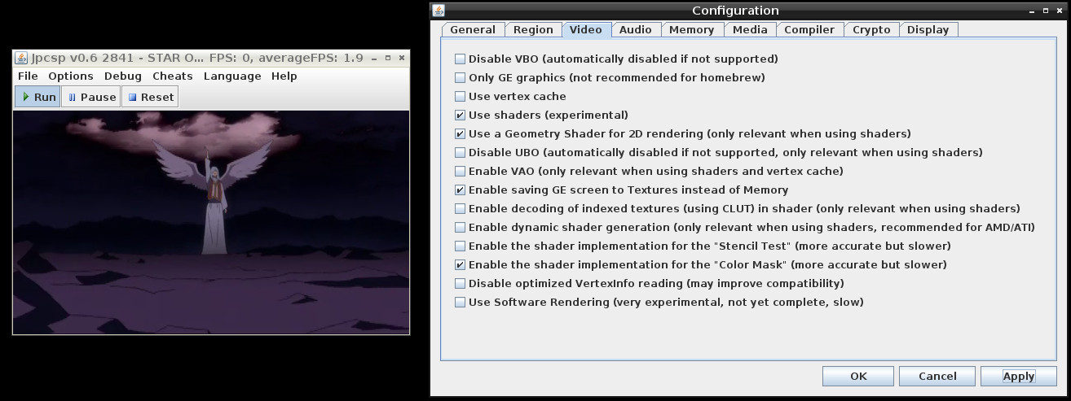Open the Language menu
The image size is (1071, 401).
[232, 76]
